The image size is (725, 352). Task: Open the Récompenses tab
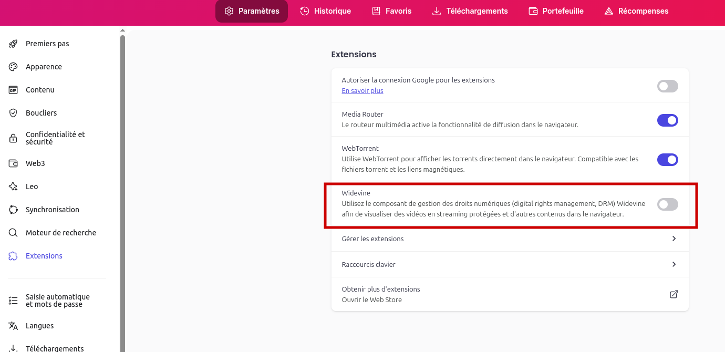636,11
